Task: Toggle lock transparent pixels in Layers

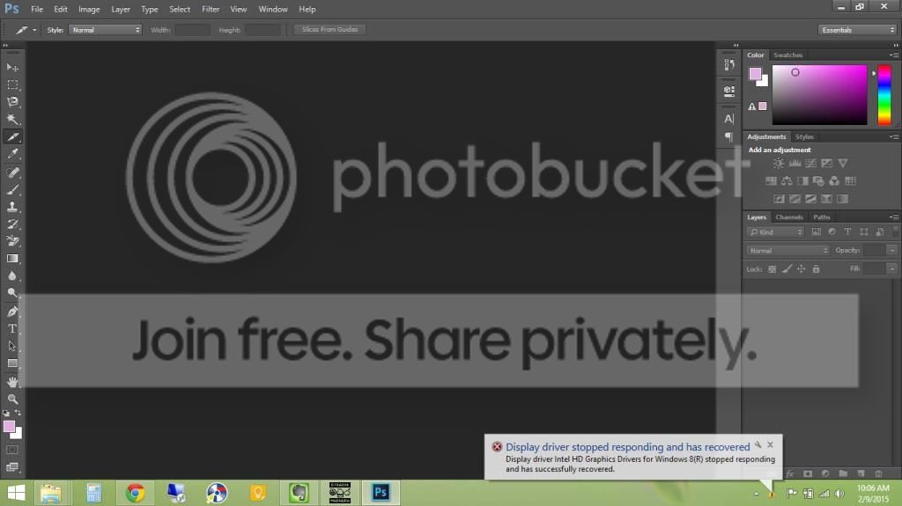Action: (x=772, y=269)
